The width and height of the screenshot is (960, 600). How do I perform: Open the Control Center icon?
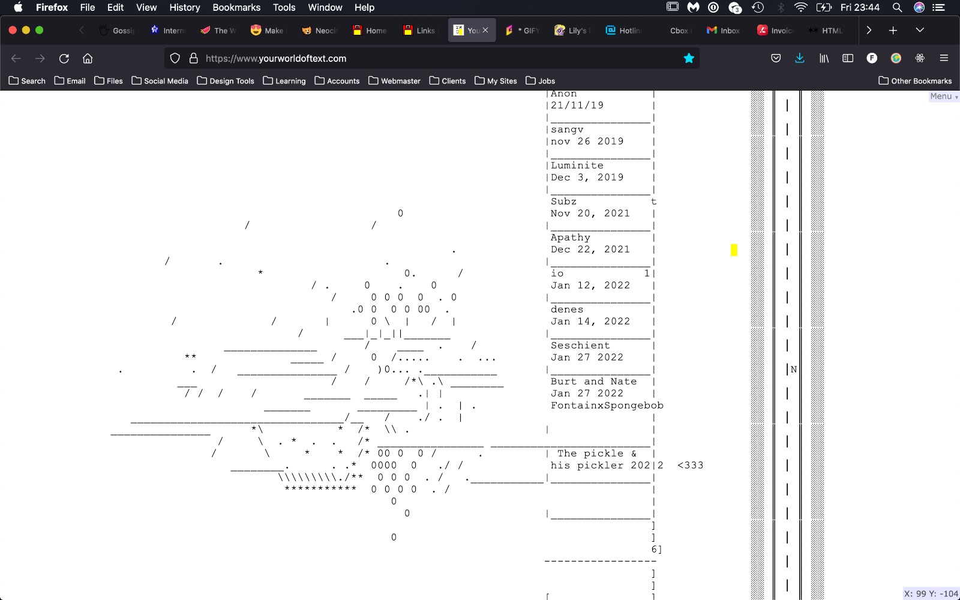click(939, 7)
